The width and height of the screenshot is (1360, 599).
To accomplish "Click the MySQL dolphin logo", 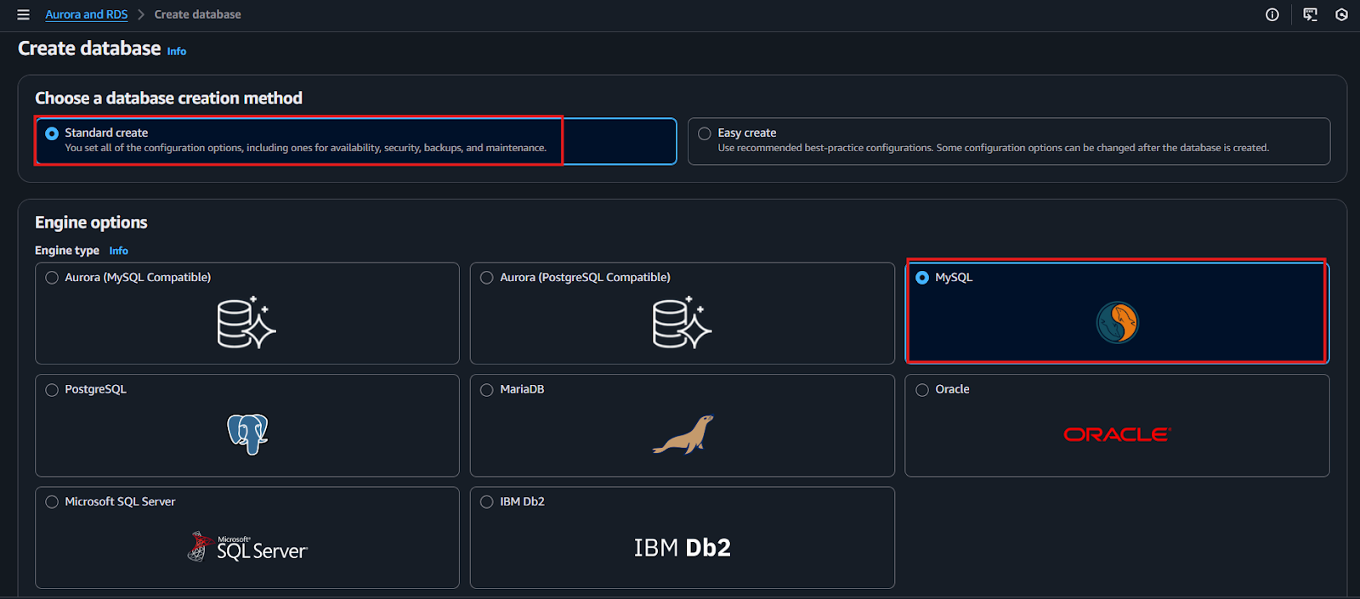I will click(1117, 323).
